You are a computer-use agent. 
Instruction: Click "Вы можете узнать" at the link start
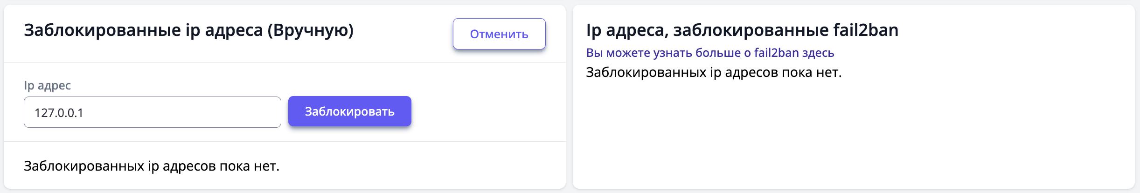tap(639, 53)
